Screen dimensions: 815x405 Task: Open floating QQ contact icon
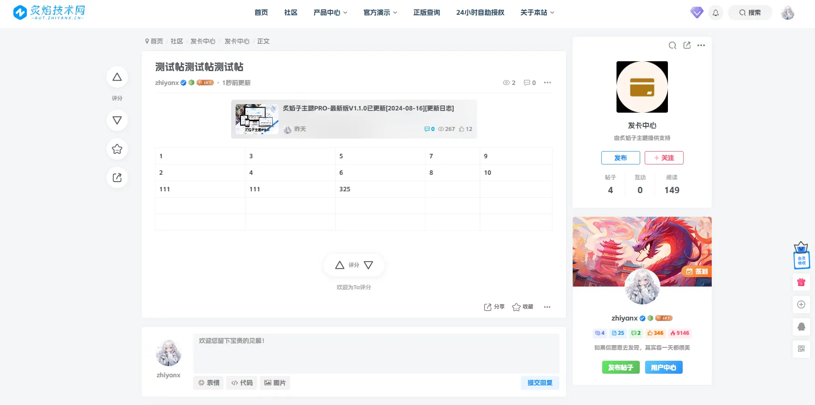tap(801, 327)
